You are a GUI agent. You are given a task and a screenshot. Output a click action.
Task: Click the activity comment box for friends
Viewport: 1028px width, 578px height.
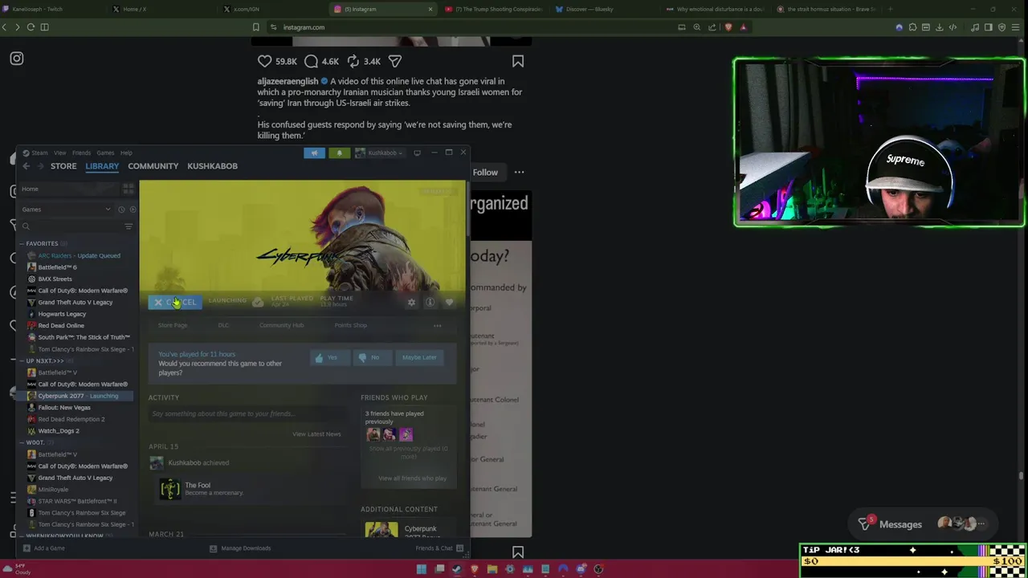[247, 414]
